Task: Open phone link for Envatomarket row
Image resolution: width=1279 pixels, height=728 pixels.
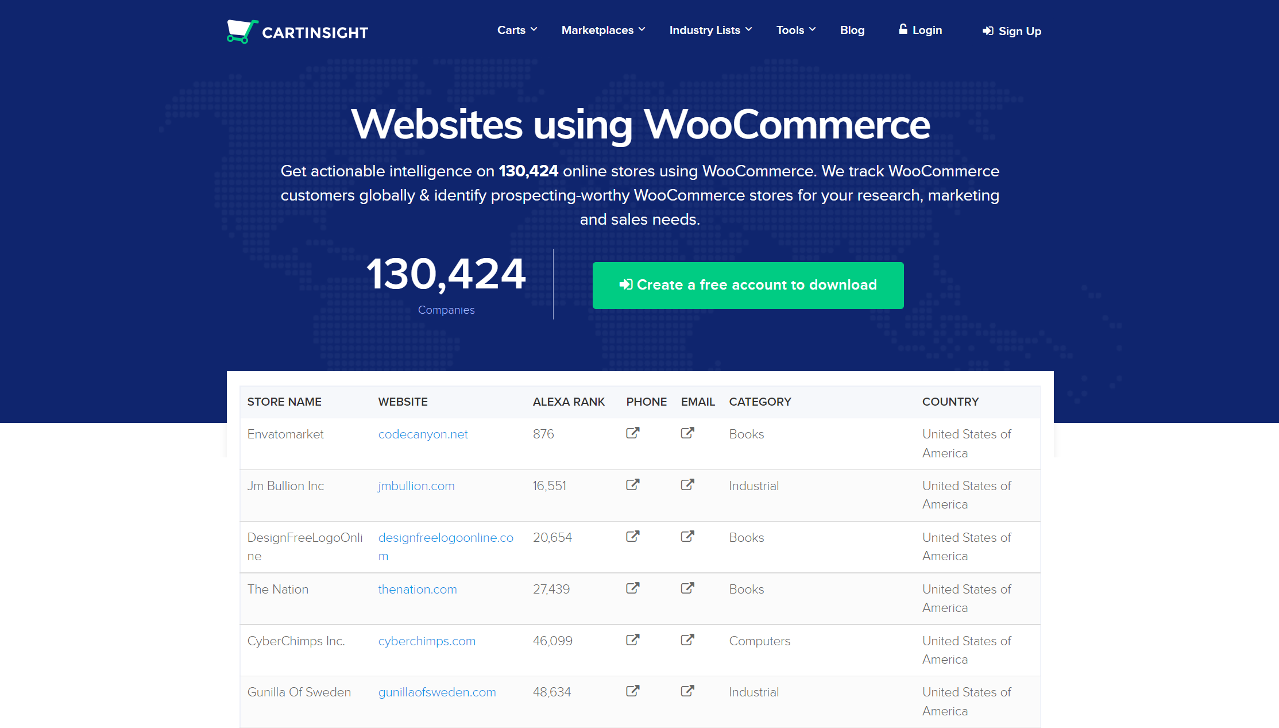Action: click(x=632, y=433)
